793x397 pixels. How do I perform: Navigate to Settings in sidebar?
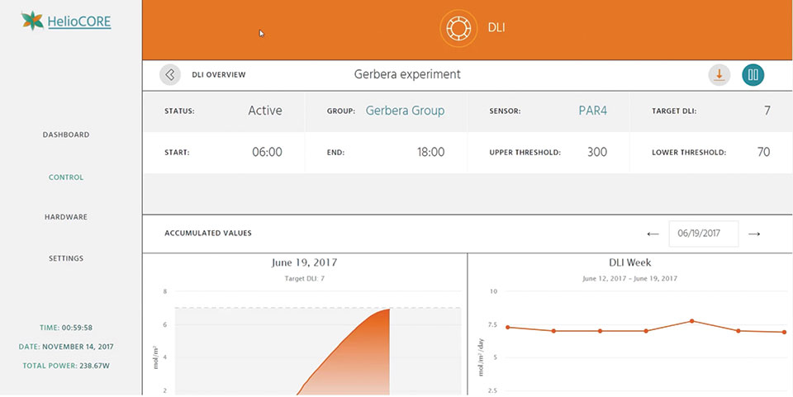click(66, 258)
